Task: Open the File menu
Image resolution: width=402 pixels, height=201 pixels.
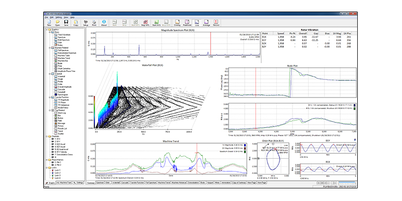Action: click(x=46, y=17)
